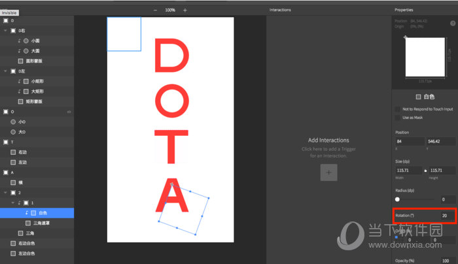
Task: Select the container icon of layer O
Action: pos(6,112)
